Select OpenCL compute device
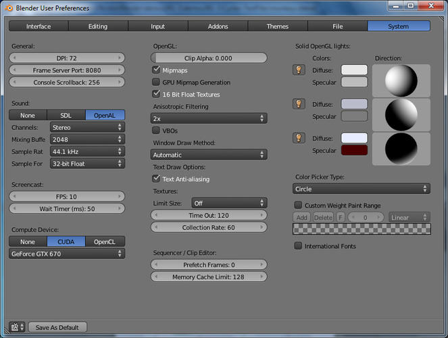Viewport: 448px width, 338px height. pyautogui.click(x=105, y=242)
